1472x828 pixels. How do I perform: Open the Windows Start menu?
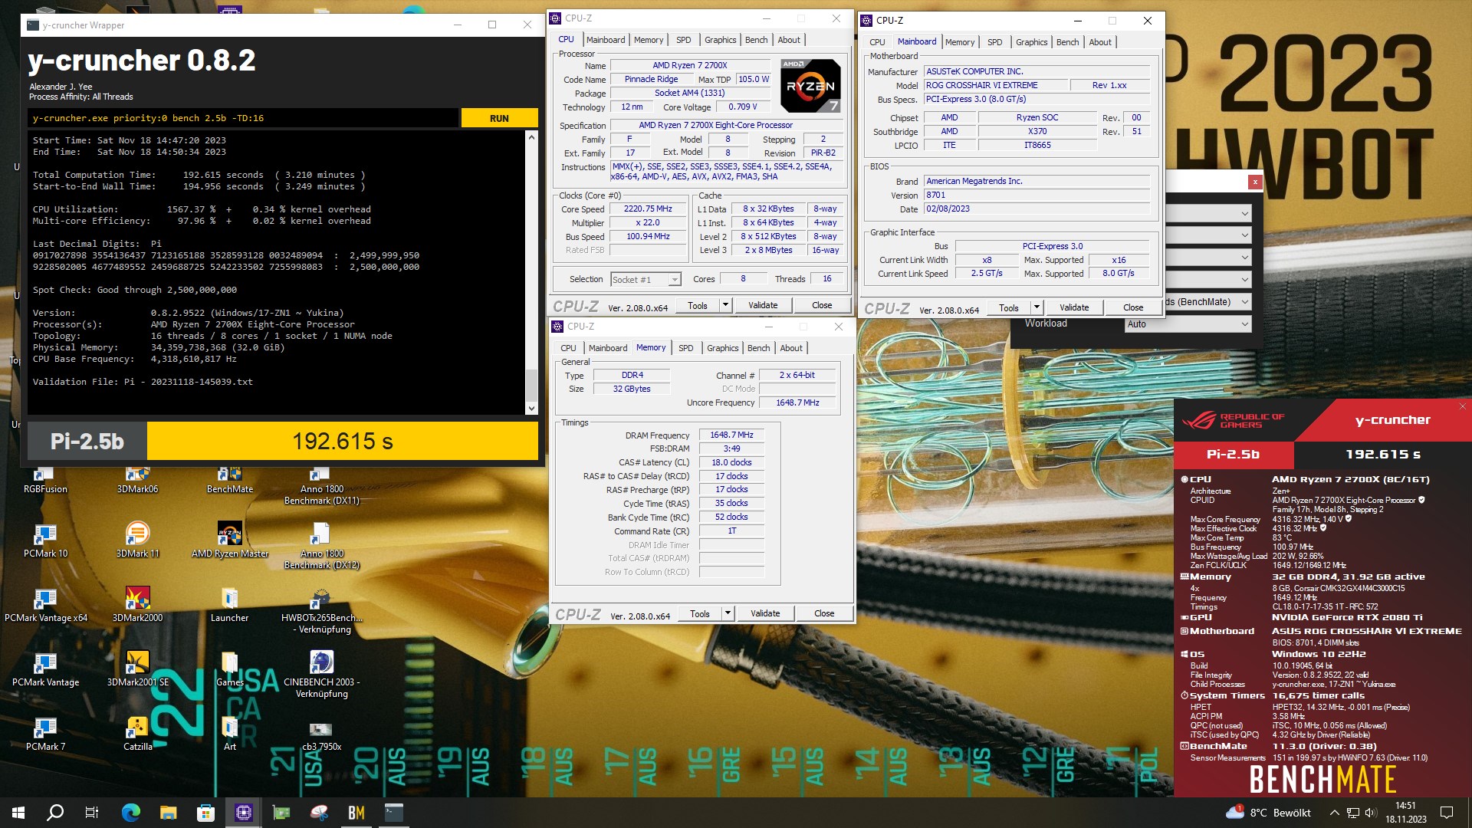18,813
